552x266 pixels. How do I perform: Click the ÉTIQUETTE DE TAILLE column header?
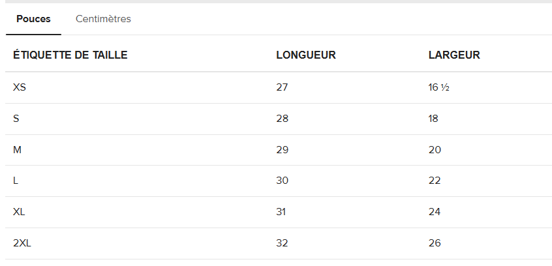coord(70,55)
